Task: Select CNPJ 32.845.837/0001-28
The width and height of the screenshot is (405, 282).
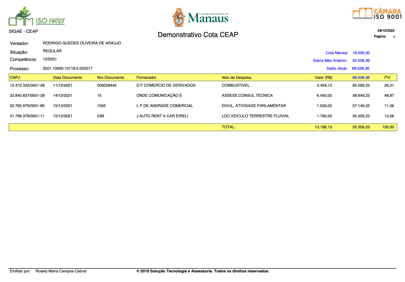Action: [x=27, y=96]
